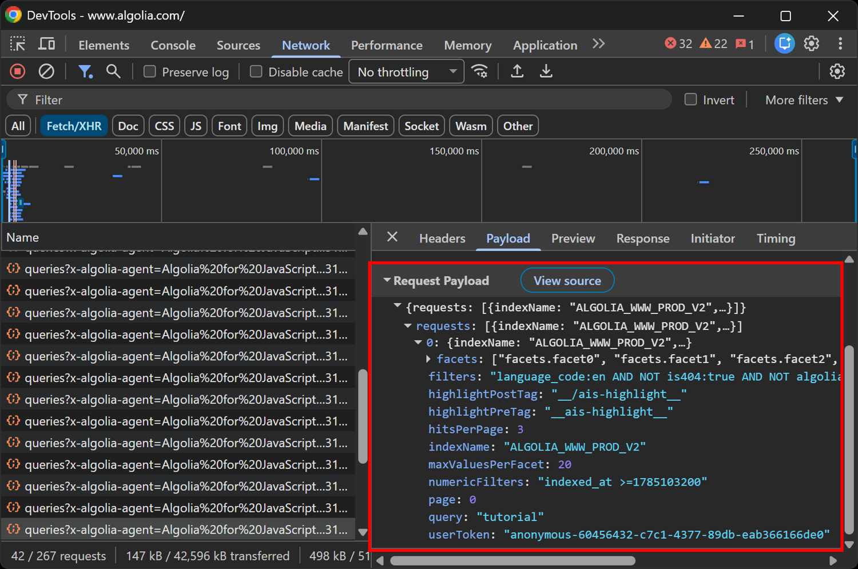Toggle the device toolbar icon
Viewport: 858px width, 569px height.
tap(46, 44)
